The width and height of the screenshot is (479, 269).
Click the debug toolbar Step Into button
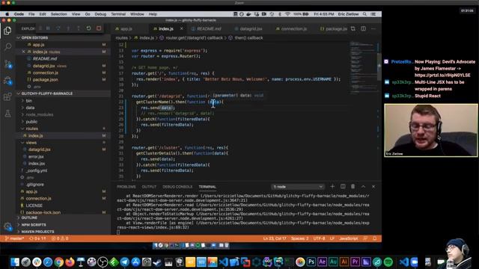(x=68, y=28)
